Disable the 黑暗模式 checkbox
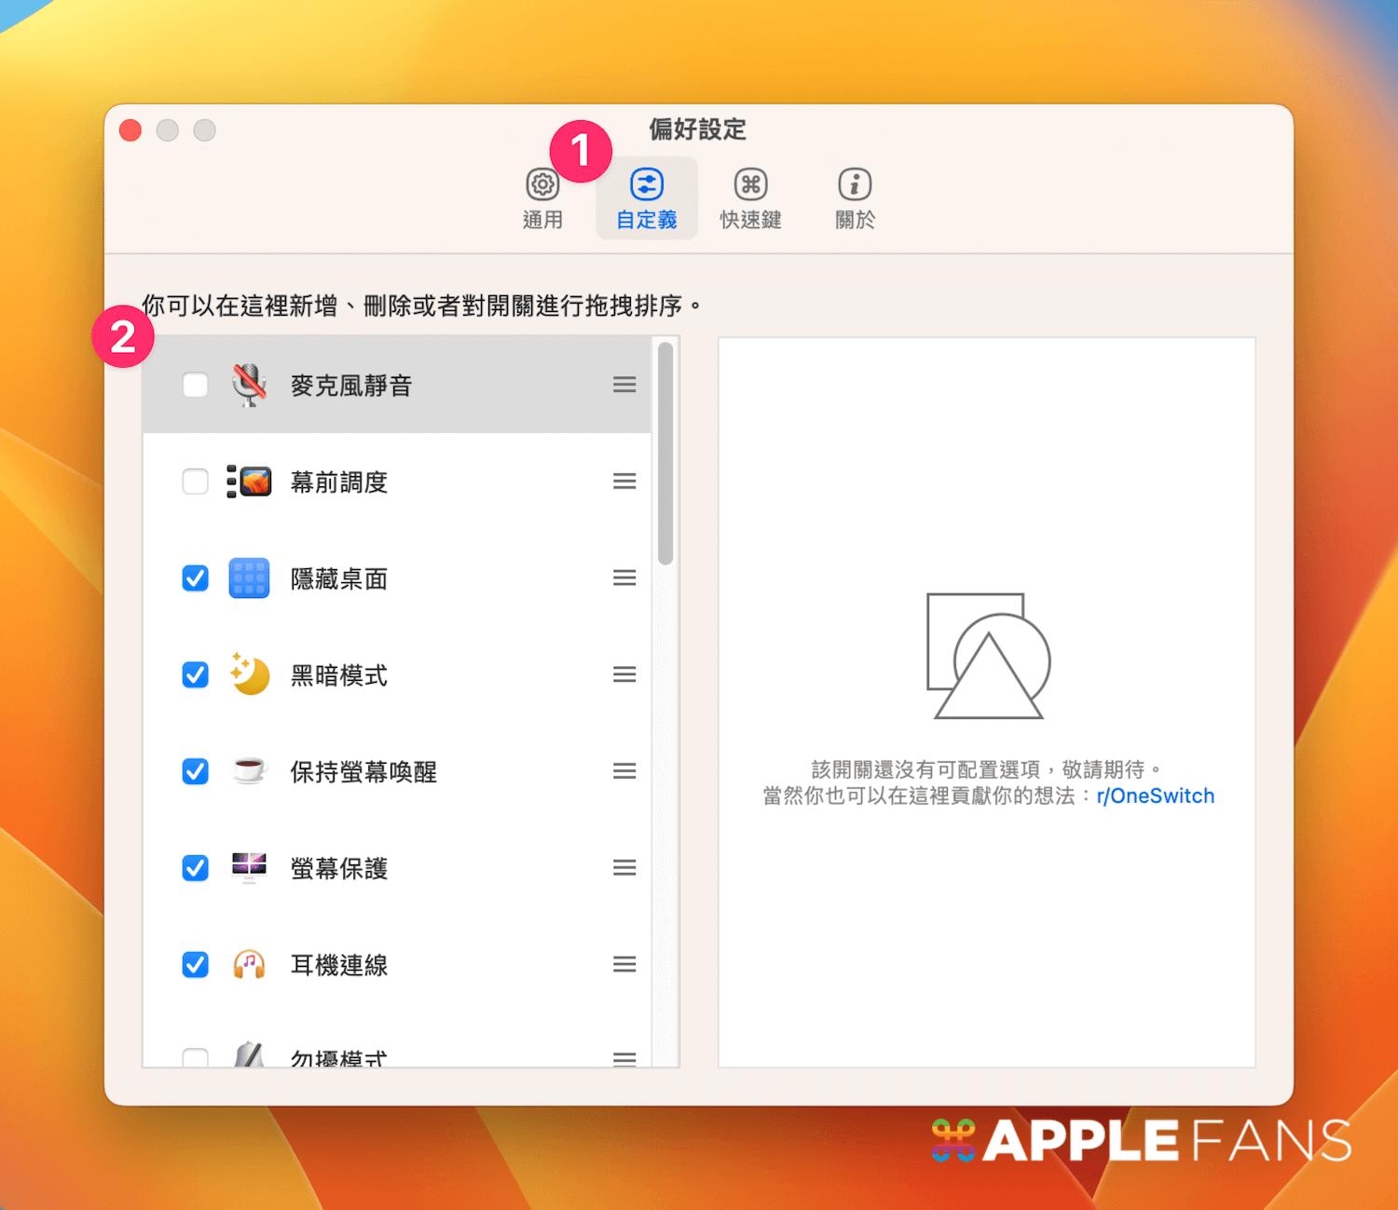This screenshot has width=1398, height=1210. [195, 675]
